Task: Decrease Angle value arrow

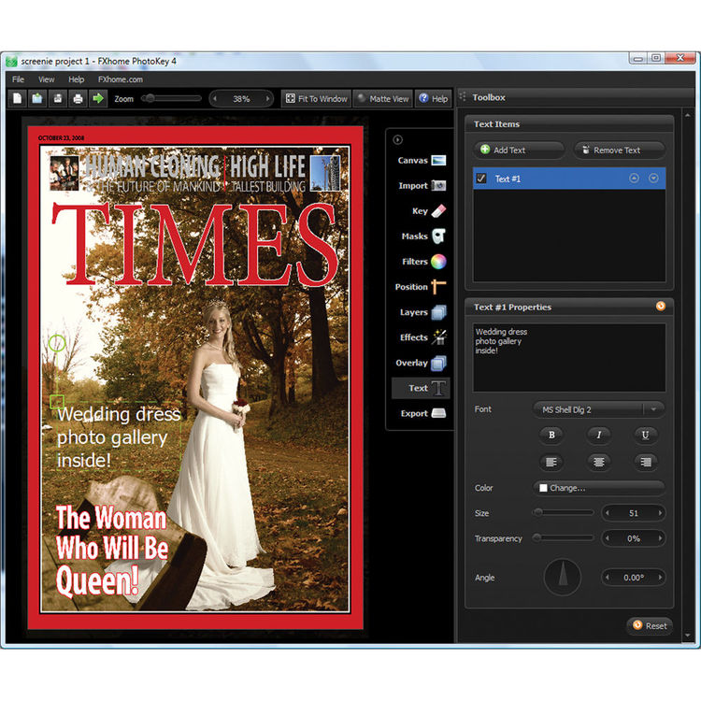Action: [x=608, y=578]
